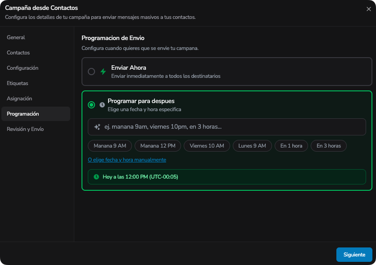Viewport: 376px width, 265px height.
Task: Pick the Lunes 9 AM preset
Action: tap(252, 146)
